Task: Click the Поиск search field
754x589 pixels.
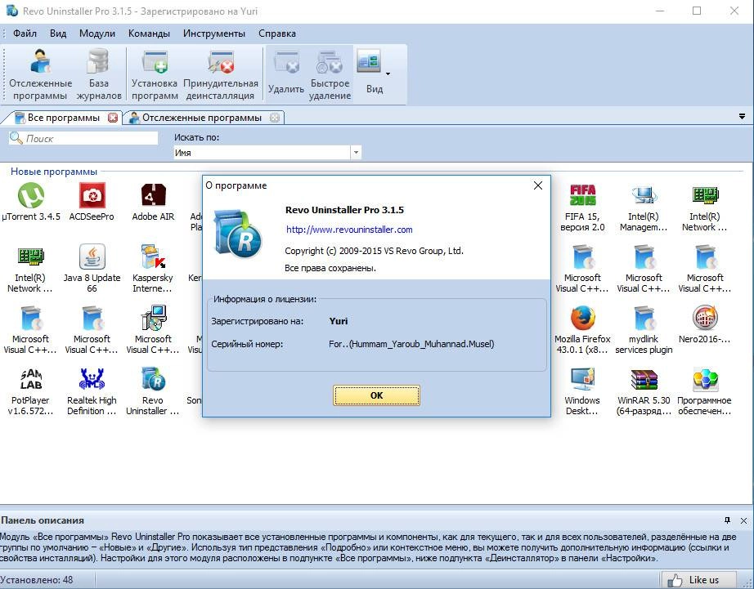Action: click(83, 138)
